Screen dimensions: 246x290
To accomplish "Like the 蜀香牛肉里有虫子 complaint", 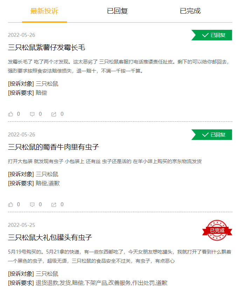I will 11,204.
